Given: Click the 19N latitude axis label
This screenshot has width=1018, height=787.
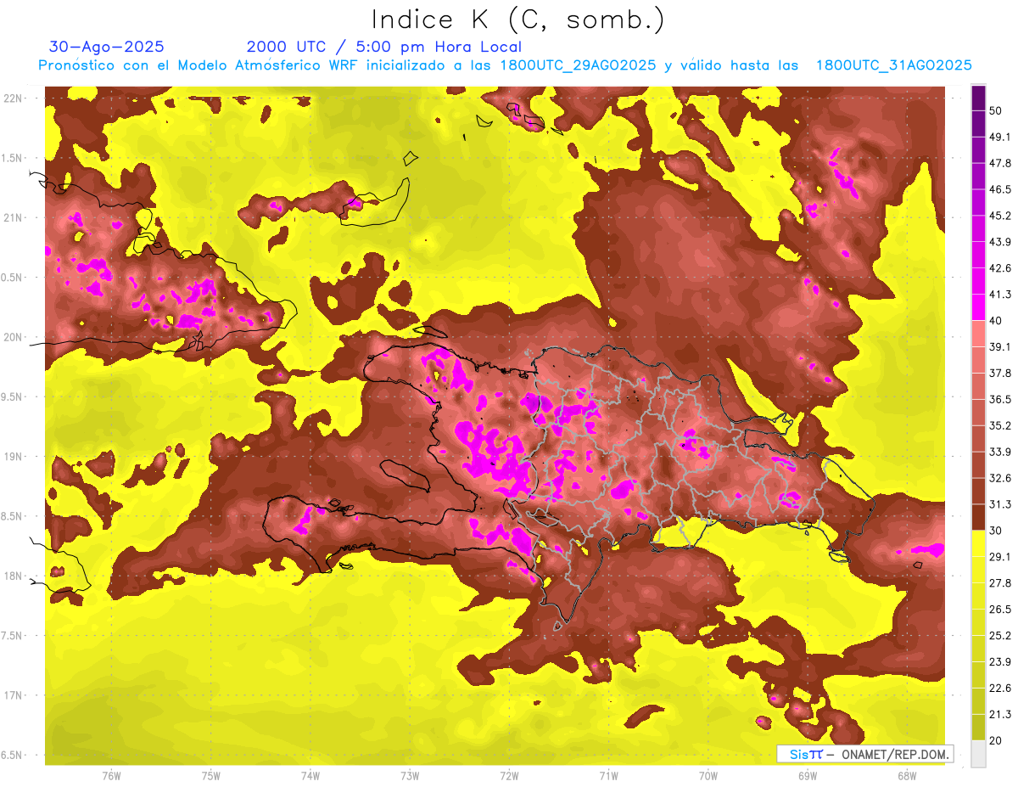Looking at the screenshot, I should click(13, 457).
